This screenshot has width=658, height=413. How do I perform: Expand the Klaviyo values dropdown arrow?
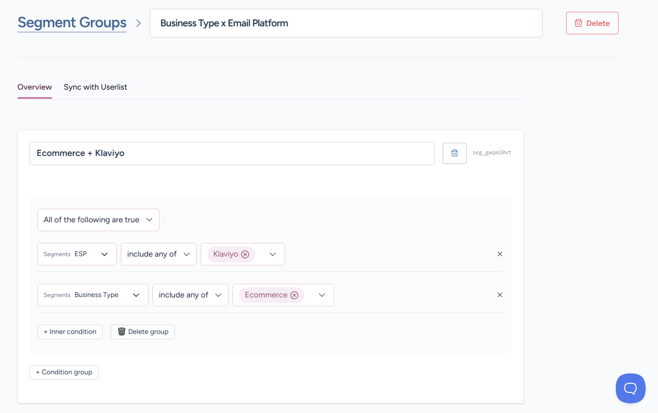tap(273, 254)
